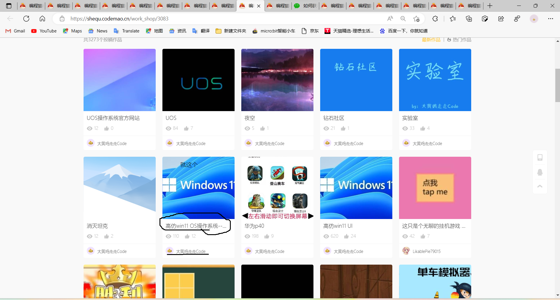The image size is (560, 300).
Task: Click the page's vertical scrollbar thumb
Action: click(558, 85)
